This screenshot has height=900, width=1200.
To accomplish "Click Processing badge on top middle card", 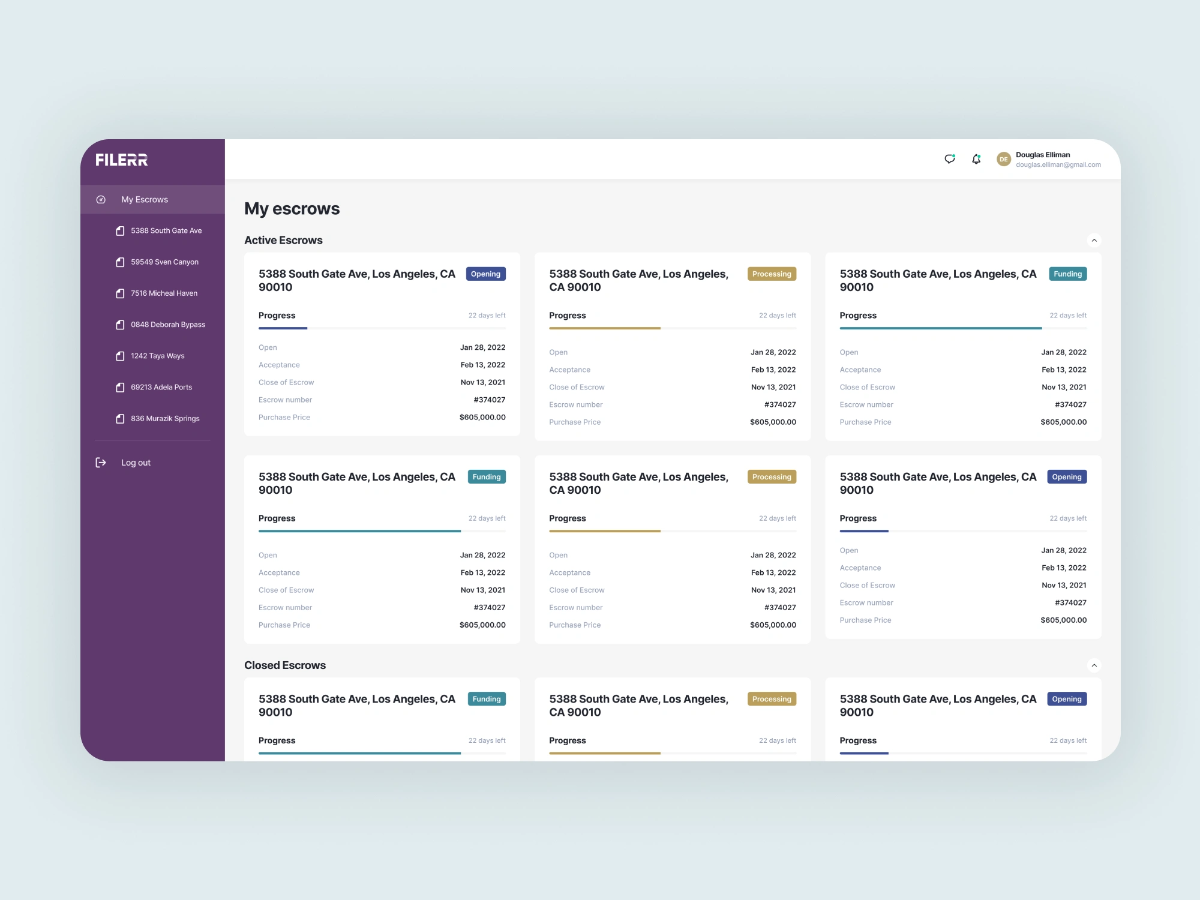I will tap(772, 274).
